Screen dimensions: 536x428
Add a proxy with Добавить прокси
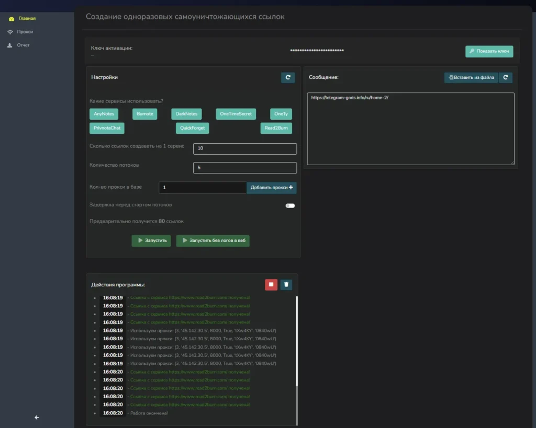[x=272, y=187]
